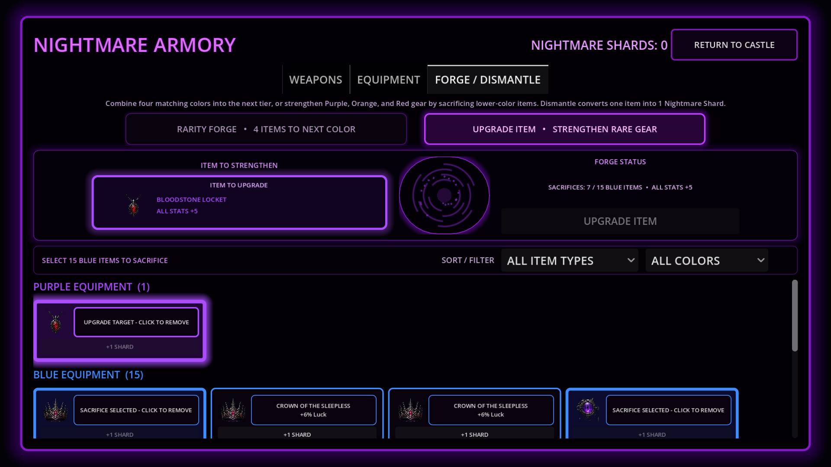Viewport: 831px width, 467px height.
Task: Deselect the first sacrifice selected crown
Action: 136,410
